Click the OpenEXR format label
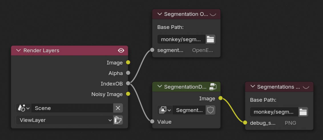This screenshot has width=323, height=140. point(202,50)
